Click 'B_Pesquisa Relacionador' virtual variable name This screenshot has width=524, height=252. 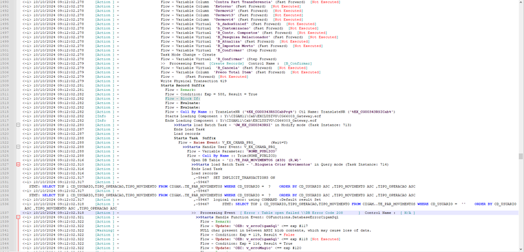243,37
